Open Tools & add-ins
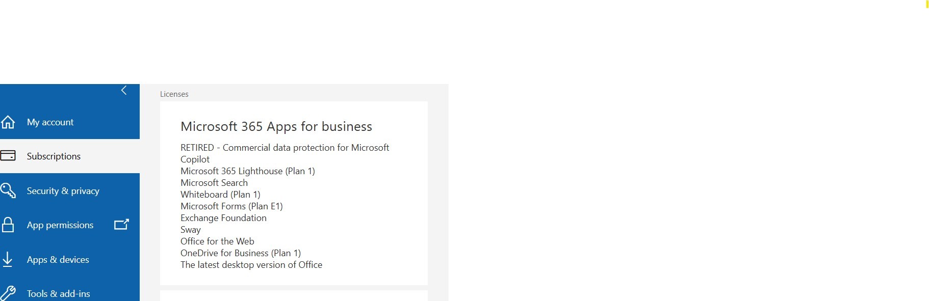 pyautogui.click(x=58, y=293)
